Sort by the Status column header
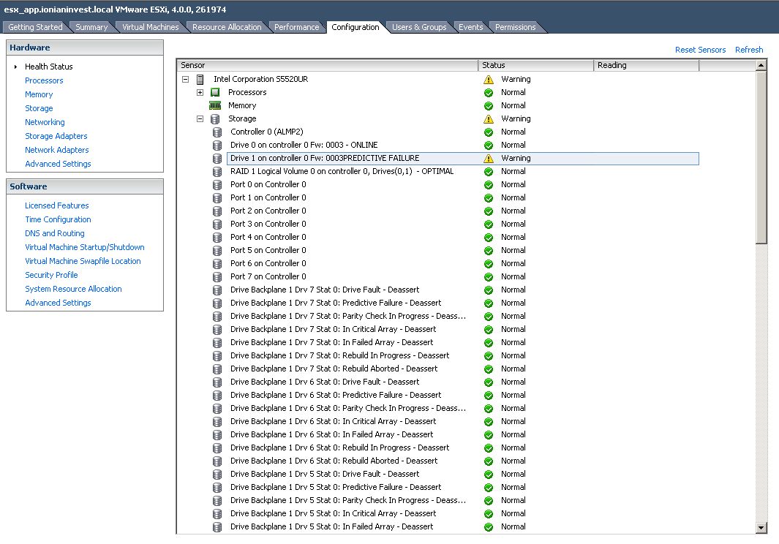Viewport: 779px width, 544px height. (x=535, y=66)
